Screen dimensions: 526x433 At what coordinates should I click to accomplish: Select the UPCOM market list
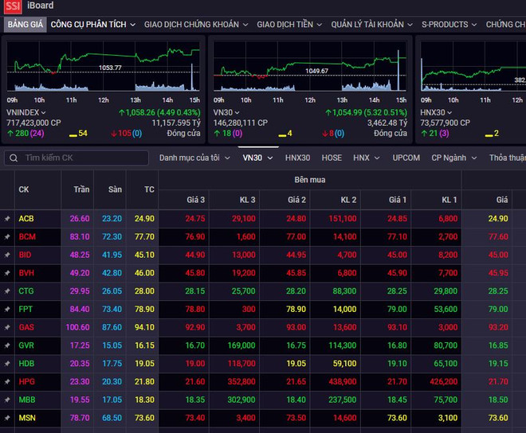tap(406, 158)
